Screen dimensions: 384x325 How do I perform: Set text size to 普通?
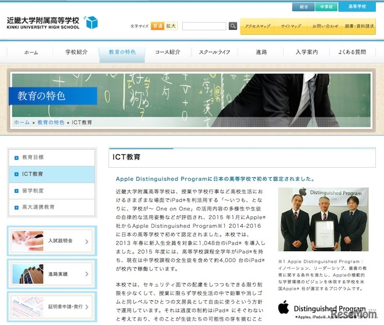coord(157,26)
